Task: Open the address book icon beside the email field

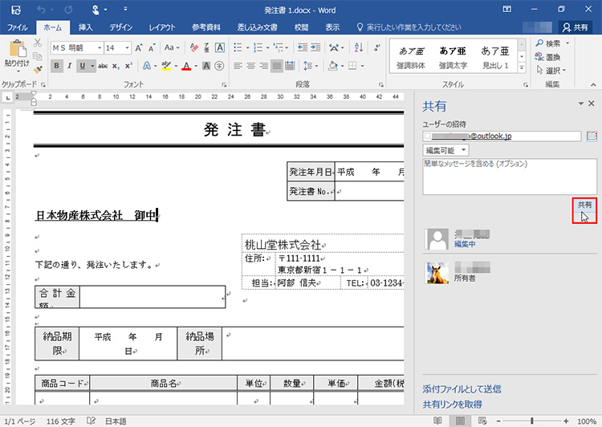Action: (592, 136)
